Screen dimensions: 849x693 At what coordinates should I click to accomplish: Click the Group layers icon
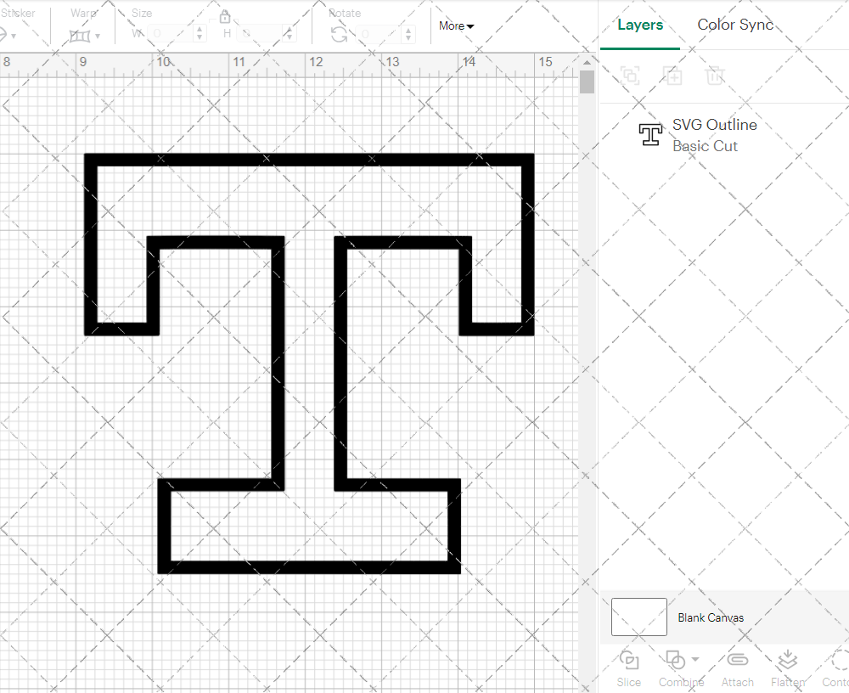(x=630, y=76)
